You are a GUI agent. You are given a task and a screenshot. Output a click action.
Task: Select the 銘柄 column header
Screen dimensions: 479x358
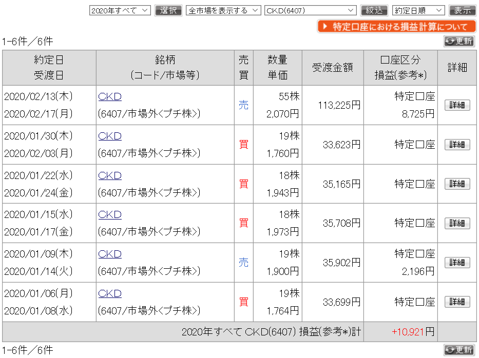click(165, 68)
